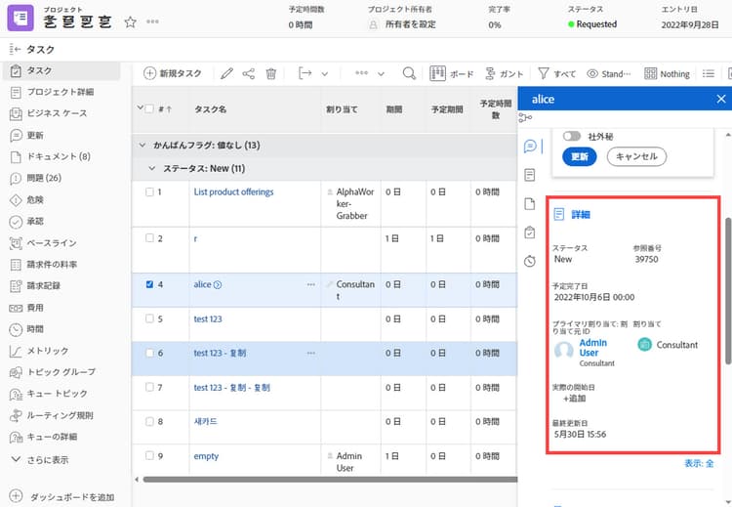Collapse the かんばんフラグ: 値なし (13) group
Viewport: 732px width, 507px height.
point(142,146)
